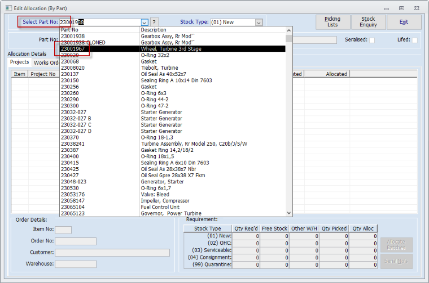
Task: Click the dropdown list scroll up arrow
Action: pyautogui.click(x=288, y=30)
